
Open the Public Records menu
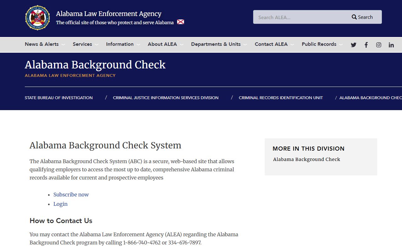[319, 44]
